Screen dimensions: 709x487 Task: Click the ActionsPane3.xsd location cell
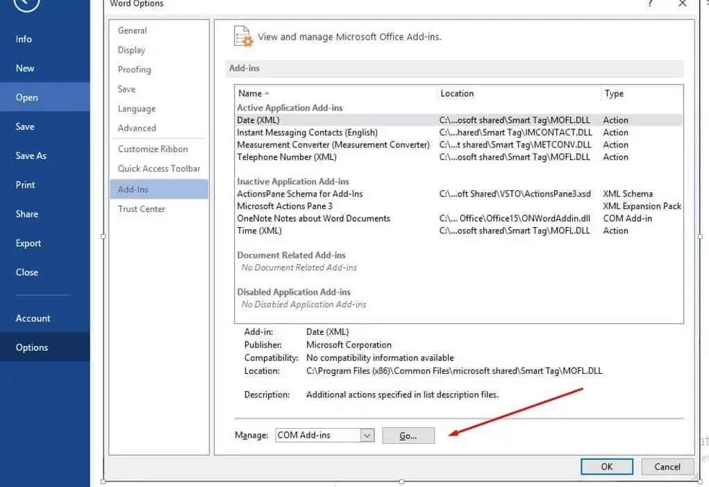click(x=515, y=194)
